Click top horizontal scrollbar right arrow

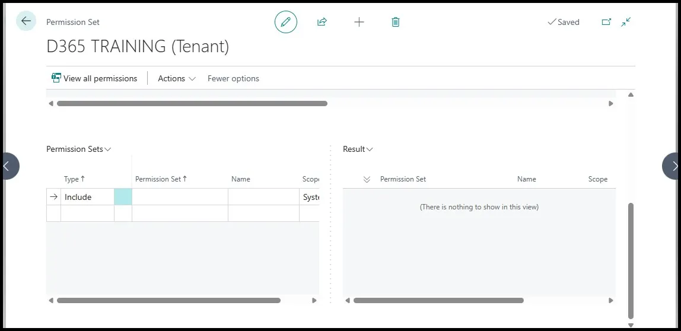[x=611, y=103]
